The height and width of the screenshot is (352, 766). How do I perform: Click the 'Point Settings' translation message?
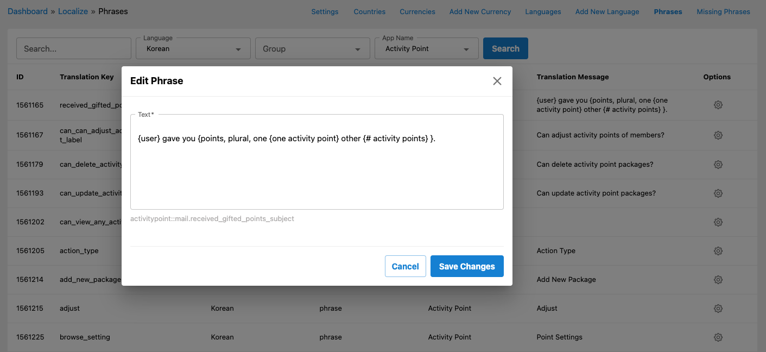(559, 337)
